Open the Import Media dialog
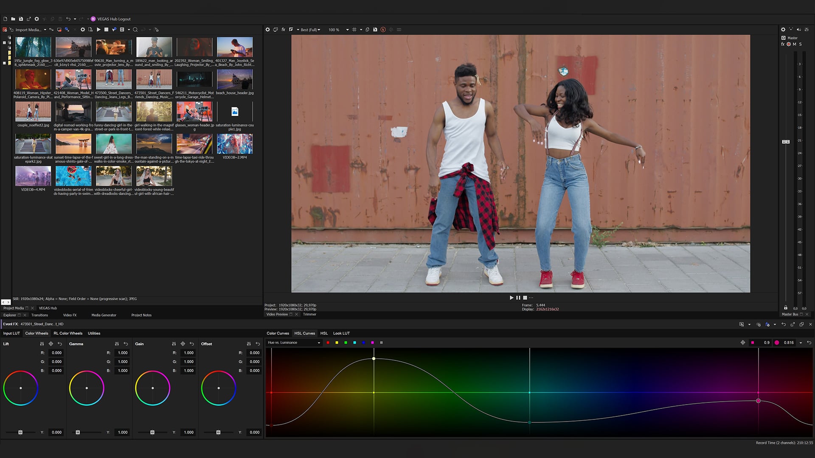 (28, 30)
